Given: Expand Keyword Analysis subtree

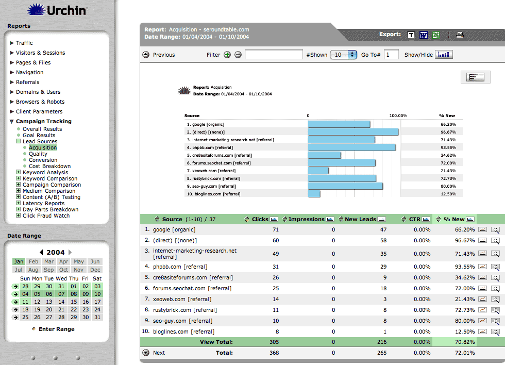Looking at the screenshot, I should pyautogui.click(x=19, y=172).
